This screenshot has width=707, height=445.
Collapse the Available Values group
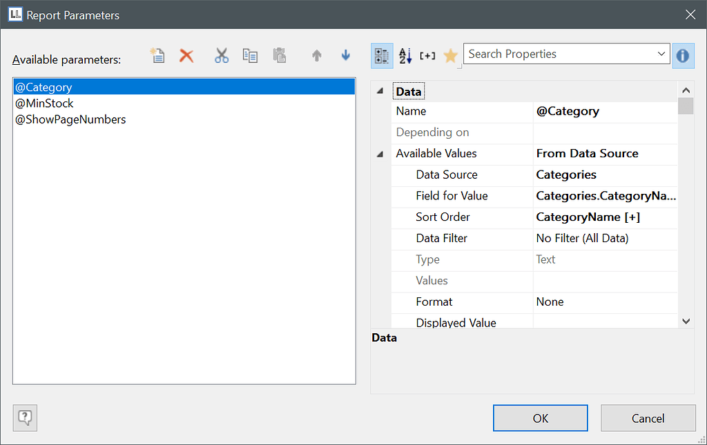pos(379,155)
